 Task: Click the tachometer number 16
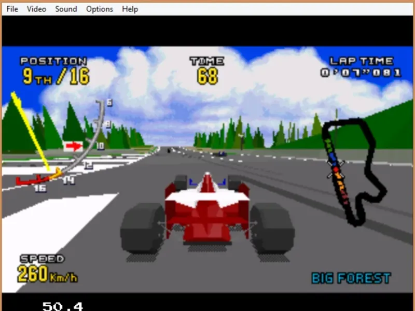point(40,188)
